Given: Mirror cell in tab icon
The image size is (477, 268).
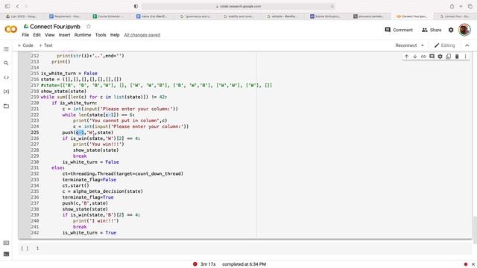Looking at the screenshot, I should pos(449,57).
